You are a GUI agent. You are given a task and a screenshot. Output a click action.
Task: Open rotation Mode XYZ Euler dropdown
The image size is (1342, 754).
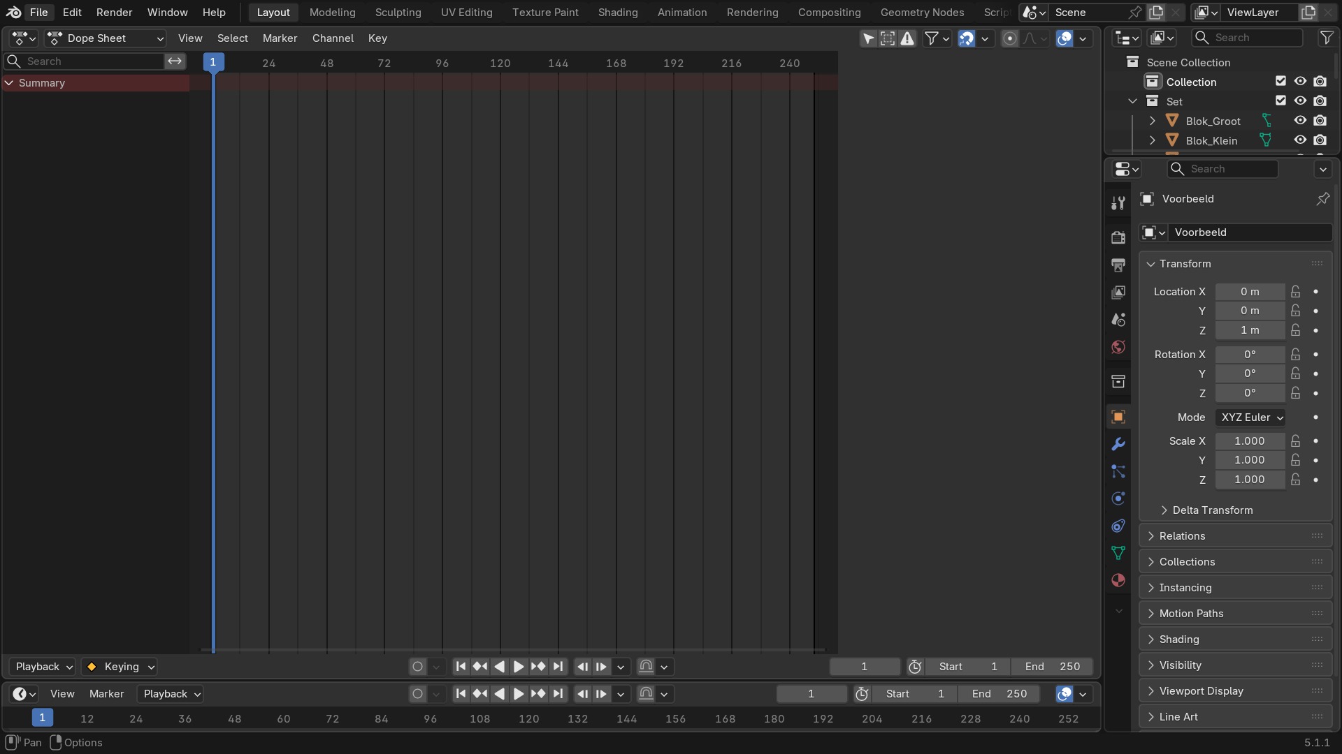[x=1250, y=417]
